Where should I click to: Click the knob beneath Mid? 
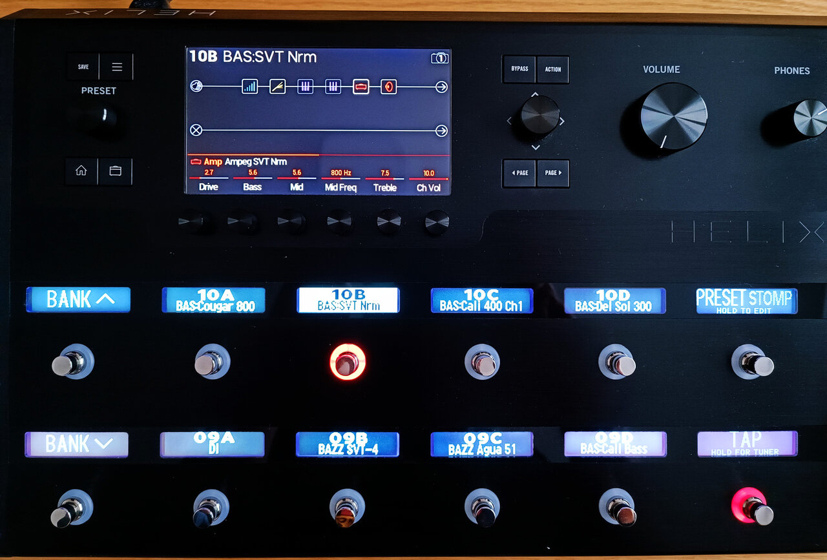tap(291, 222)
